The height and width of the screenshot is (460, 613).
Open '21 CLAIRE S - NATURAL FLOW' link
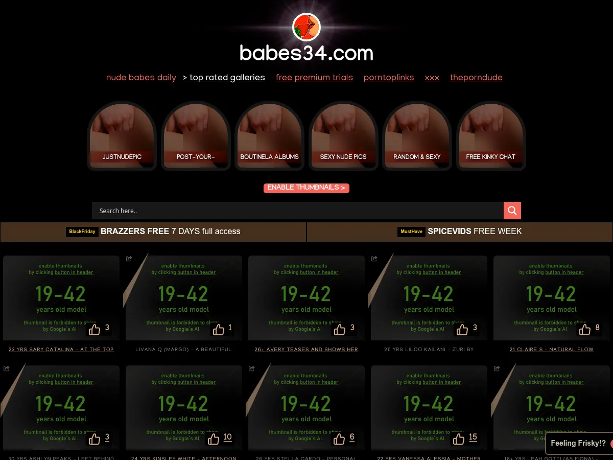pos(552,350)
